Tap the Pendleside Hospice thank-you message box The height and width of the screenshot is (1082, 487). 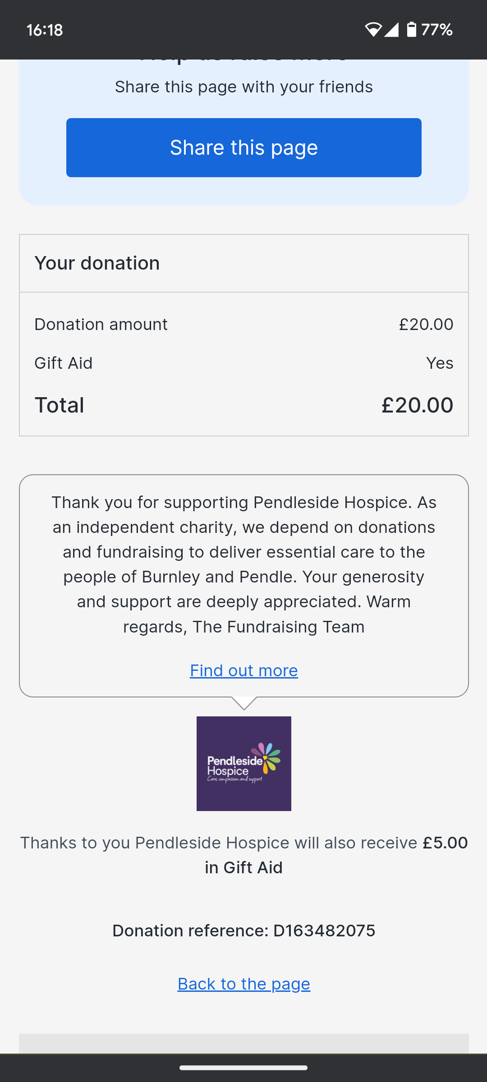click(x=243, y=586)
